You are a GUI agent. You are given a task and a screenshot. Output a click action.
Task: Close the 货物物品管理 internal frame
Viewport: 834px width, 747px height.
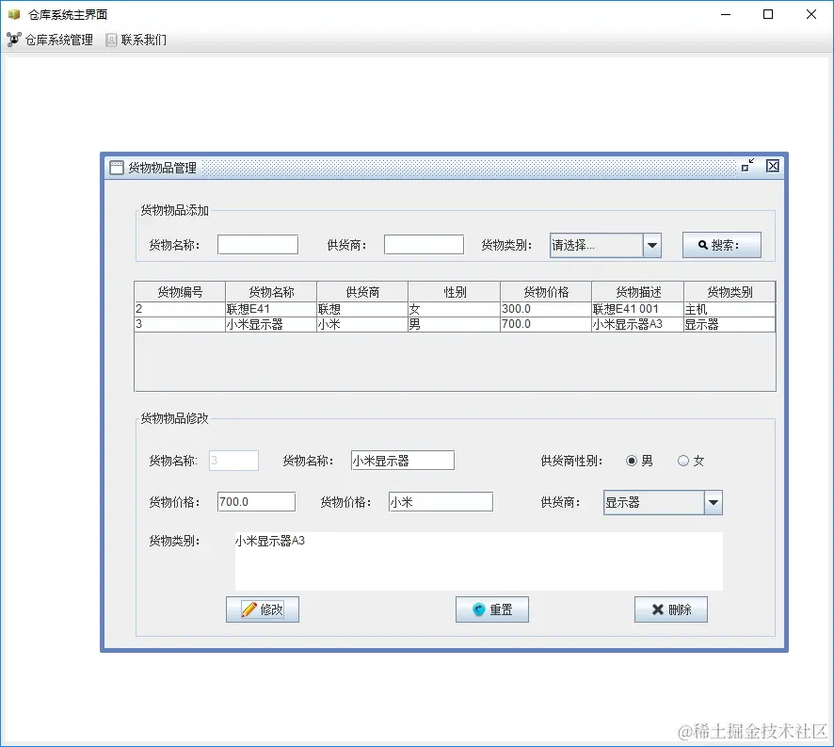click(773, 166)
